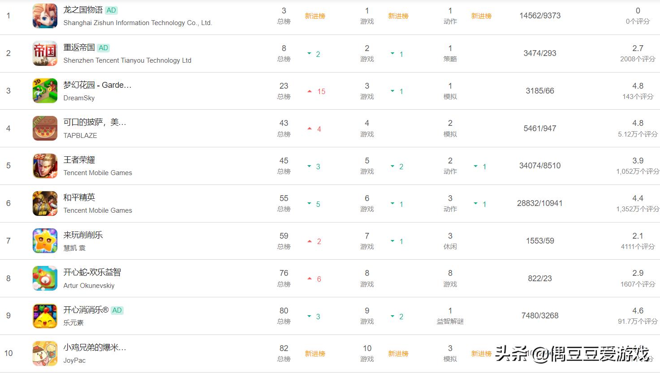Open Tencent Mobile Games under 和平精英
Image resolution: width=660 pixels, height=373 pixels.
(98, 210)
